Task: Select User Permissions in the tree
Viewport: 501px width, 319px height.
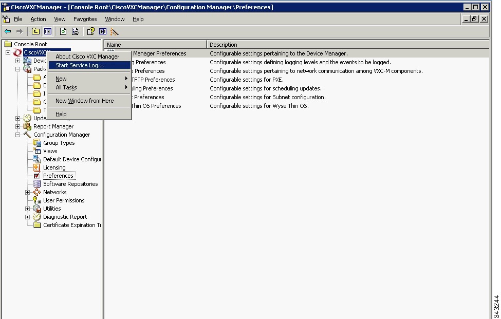Action: (x=64, y=200)
